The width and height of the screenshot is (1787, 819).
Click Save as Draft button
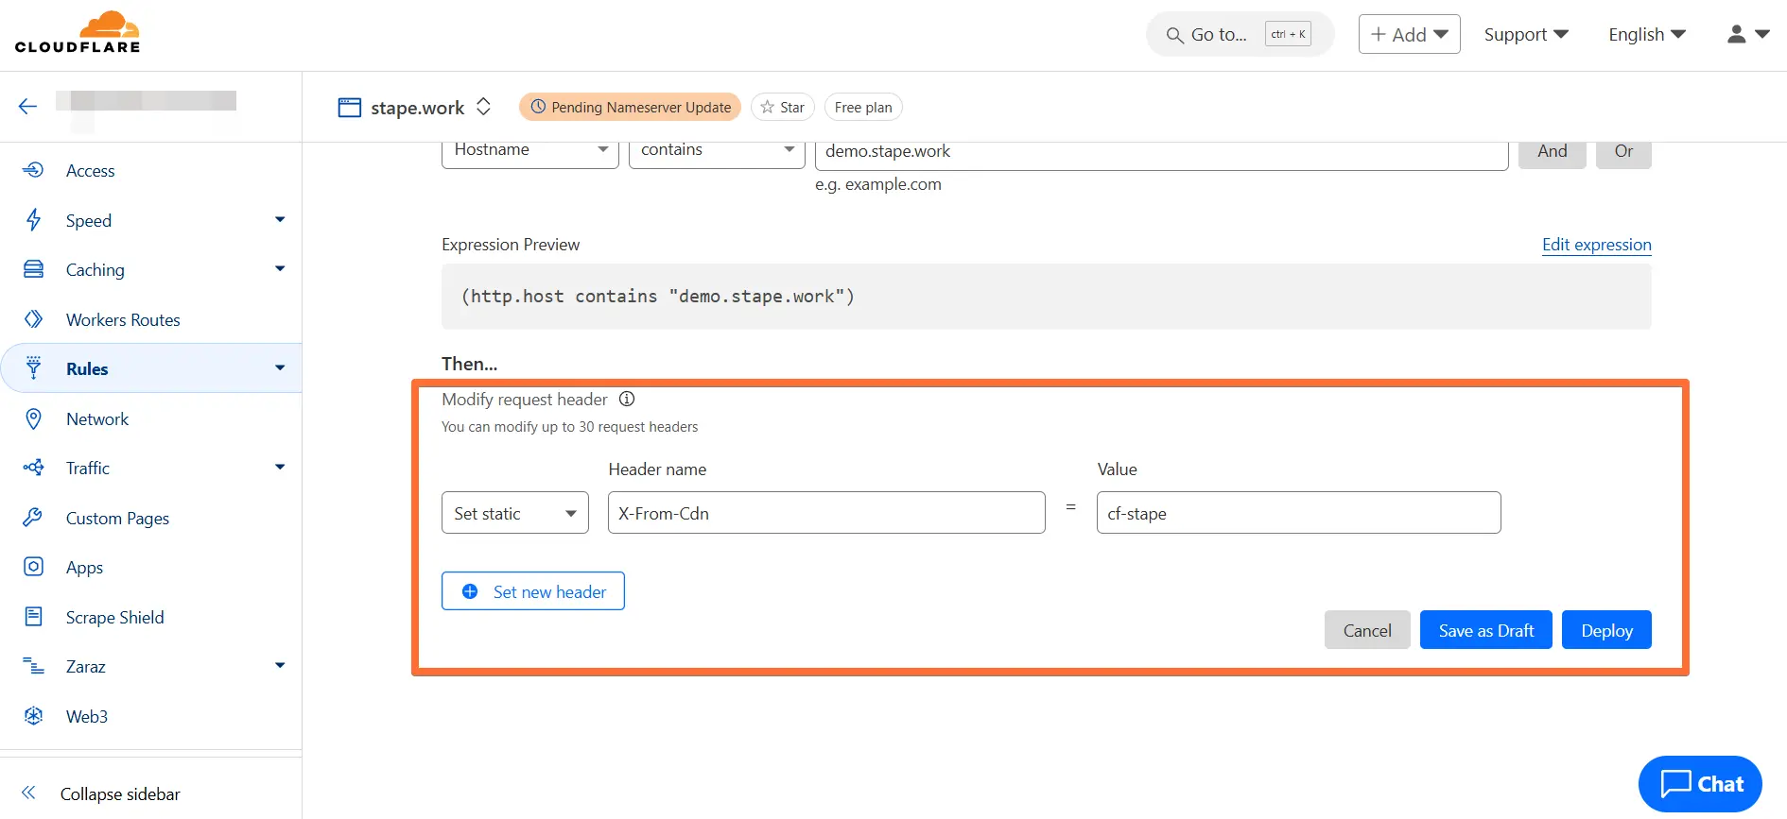tap(1486, 630)
